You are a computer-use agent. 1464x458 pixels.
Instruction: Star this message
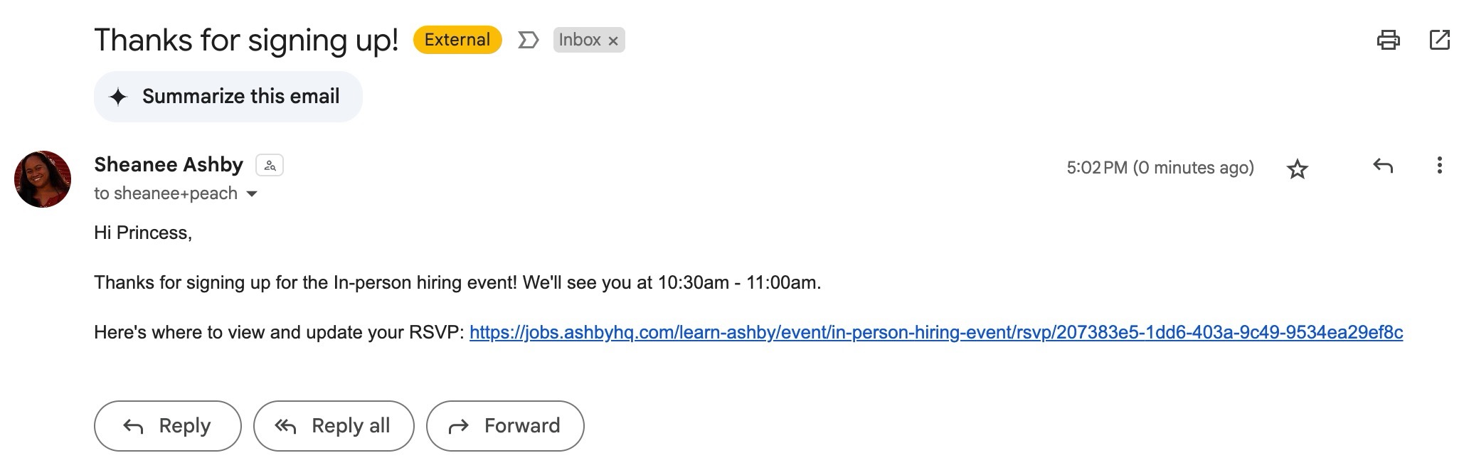[1298, 169]
